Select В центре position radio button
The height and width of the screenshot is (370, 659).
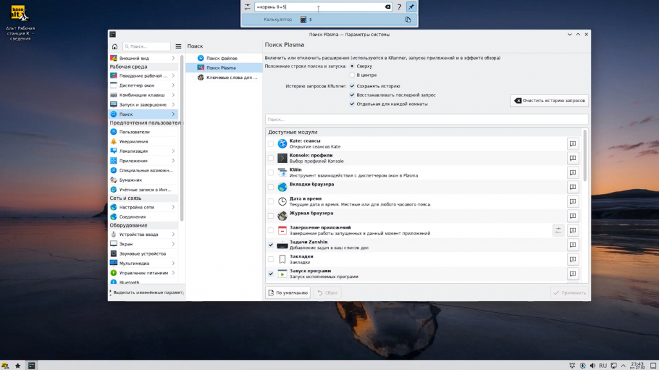tap(352, 75)
